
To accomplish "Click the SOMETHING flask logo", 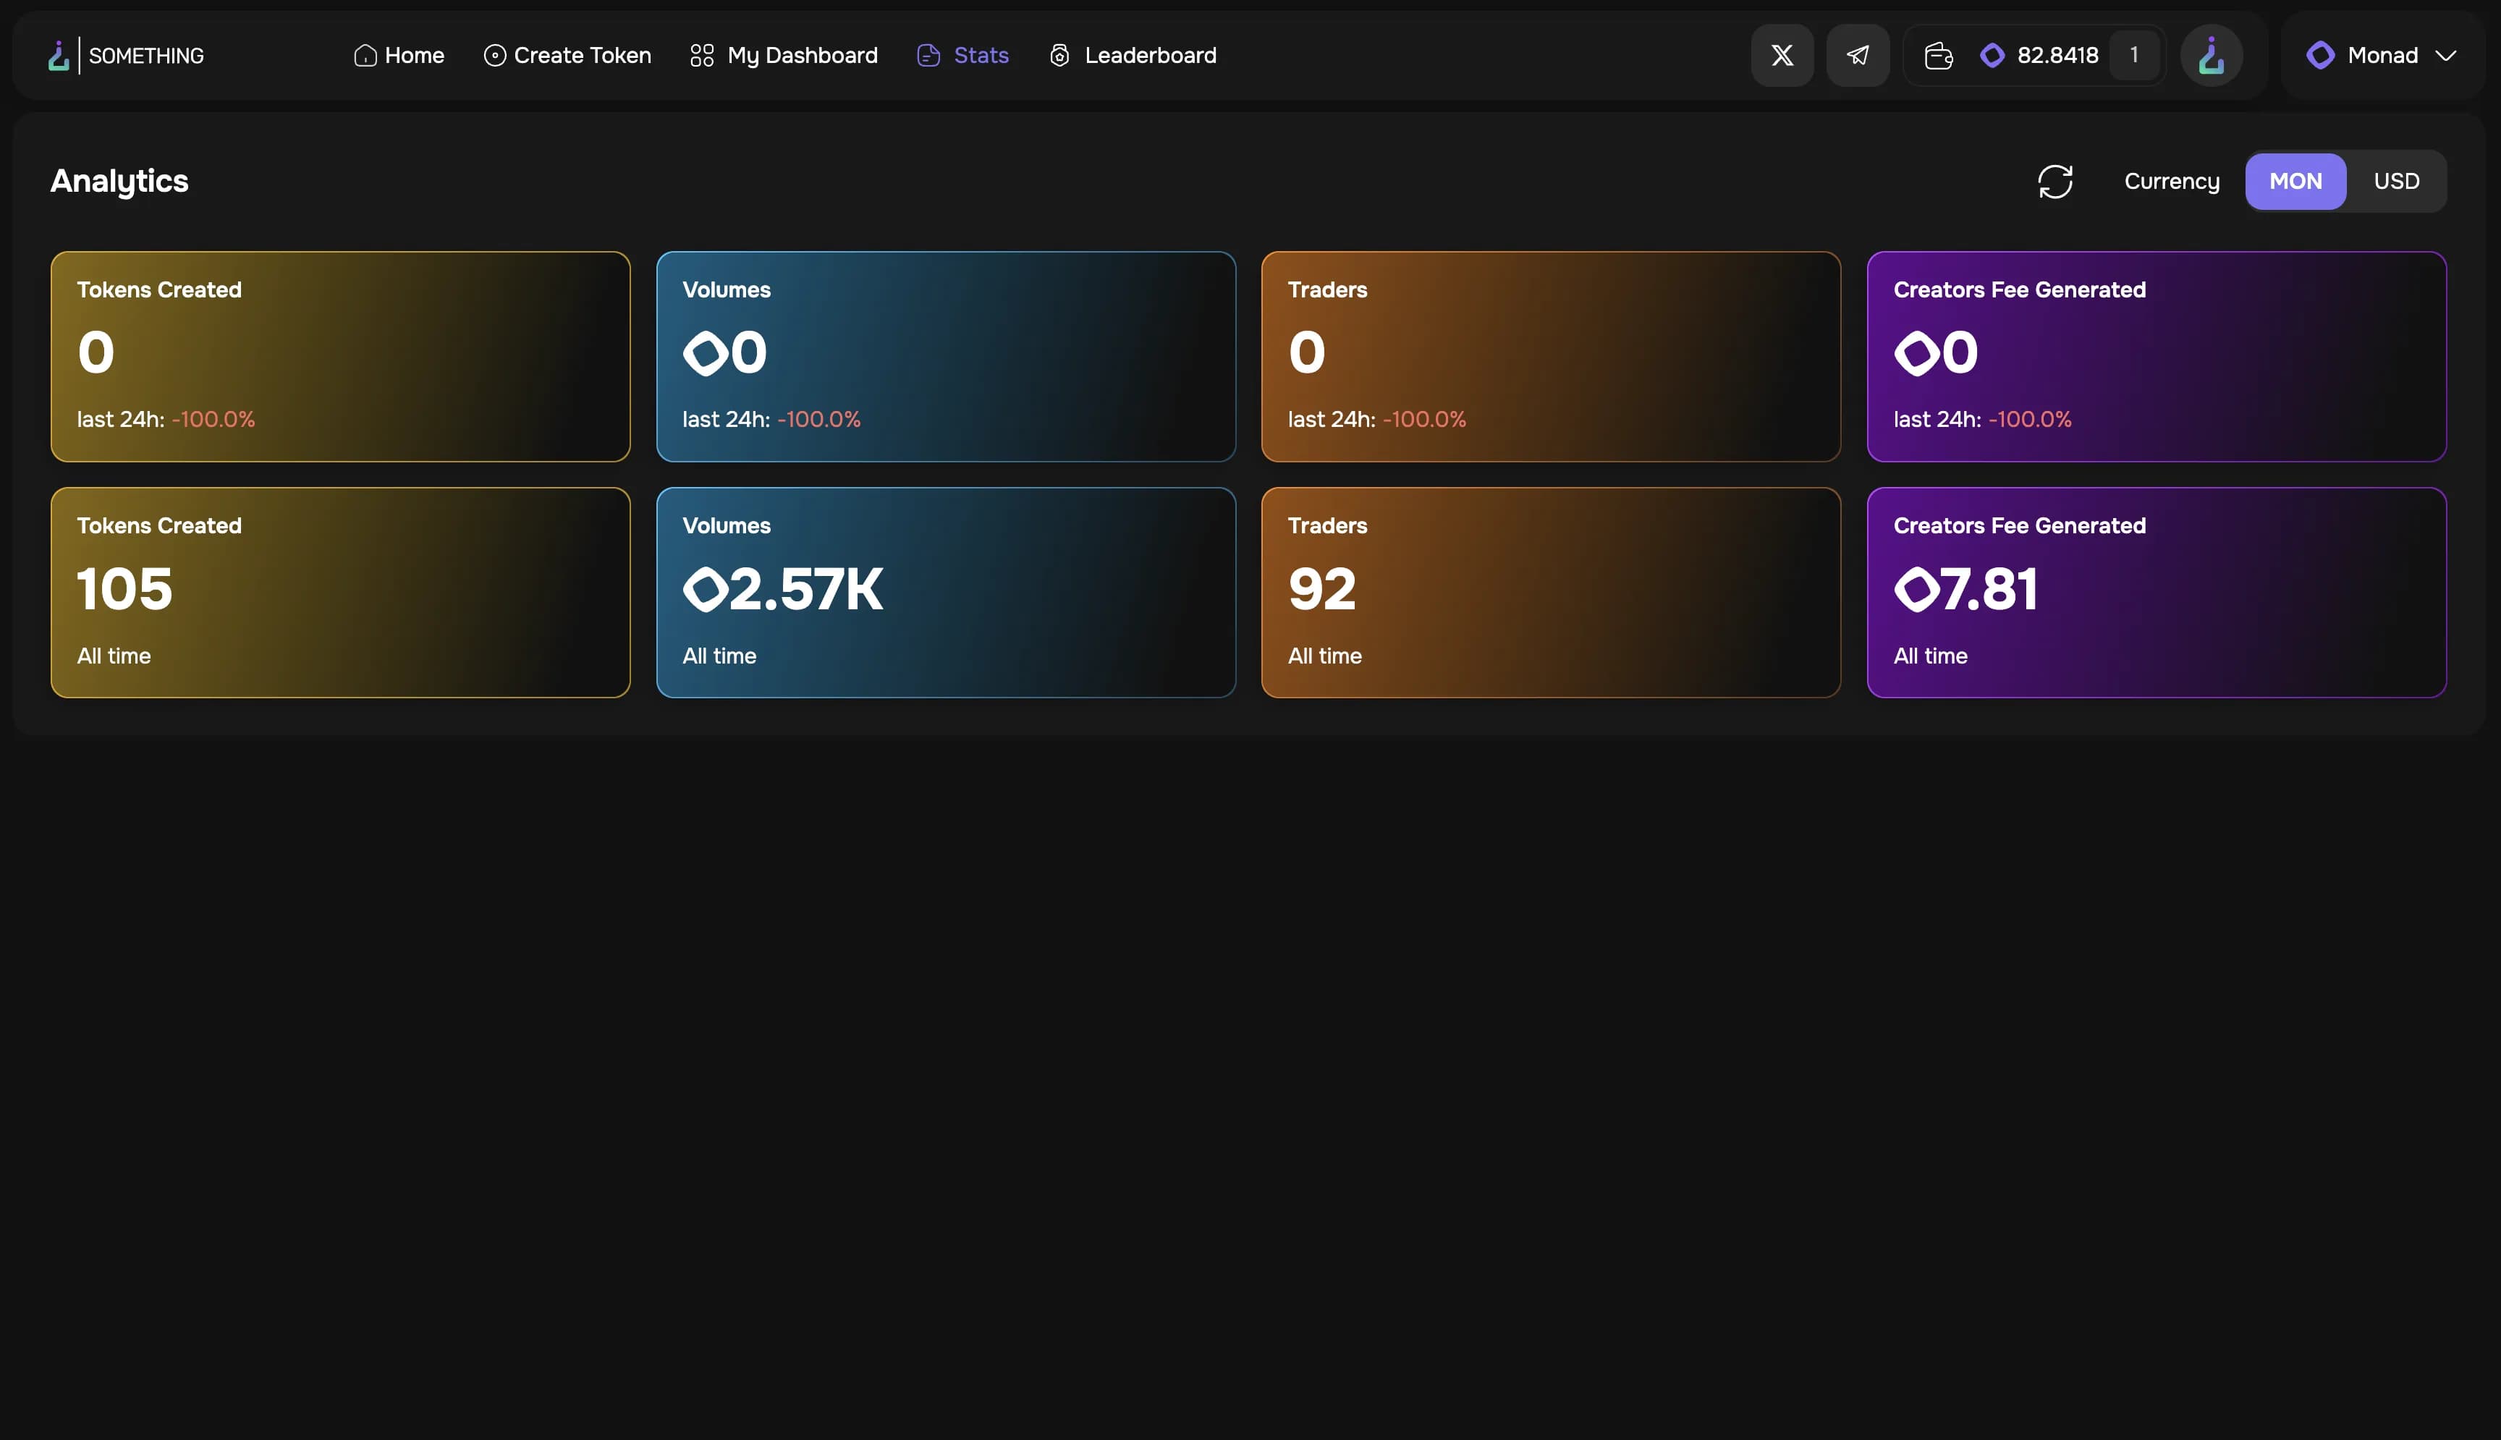I will point(59,56).
